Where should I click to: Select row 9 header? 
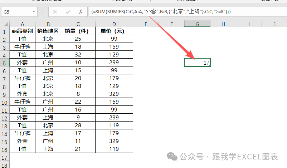click(4, 95)
